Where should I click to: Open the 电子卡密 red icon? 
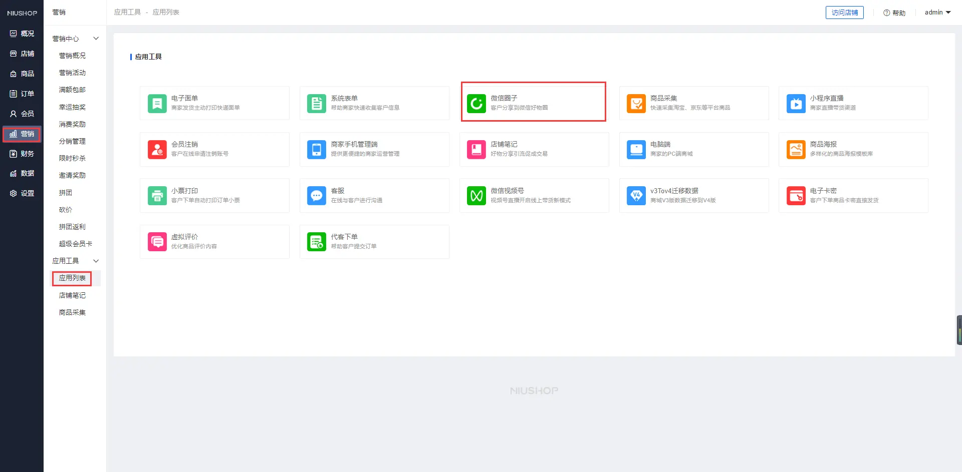pos(796,196)
